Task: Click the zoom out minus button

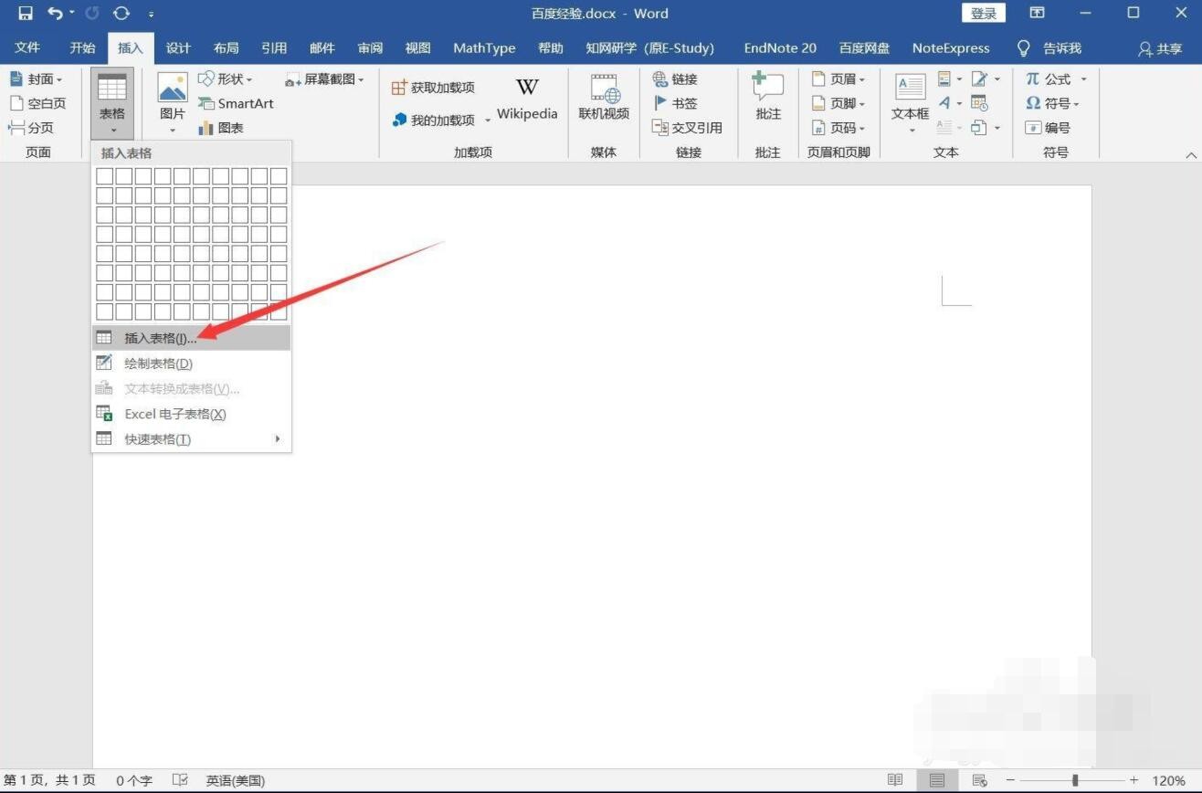Action: pyautogui.click(x=1010, y=780)
